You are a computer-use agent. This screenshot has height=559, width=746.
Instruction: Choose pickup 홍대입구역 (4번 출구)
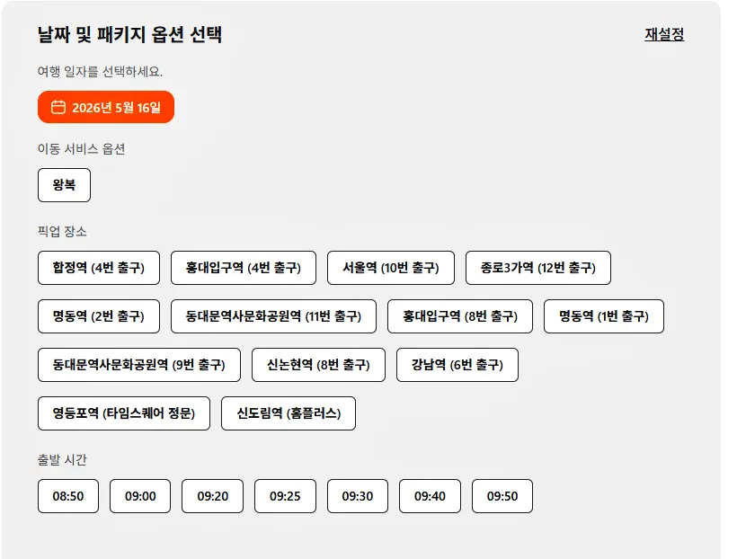(x=244, y=268)
